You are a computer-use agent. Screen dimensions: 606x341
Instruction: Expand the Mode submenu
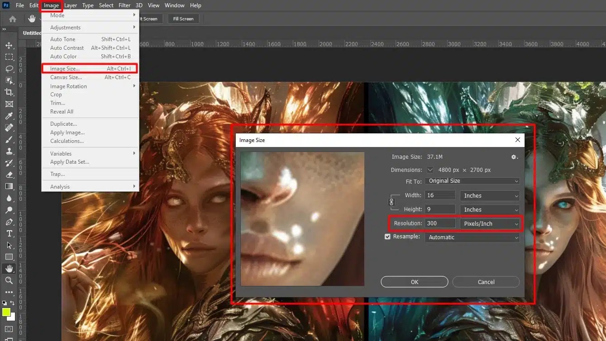tap(90, 15)
